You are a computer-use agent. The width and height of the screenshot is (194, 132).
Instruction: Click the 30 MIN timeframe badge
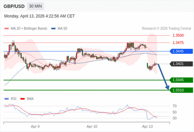coord(36,6)
